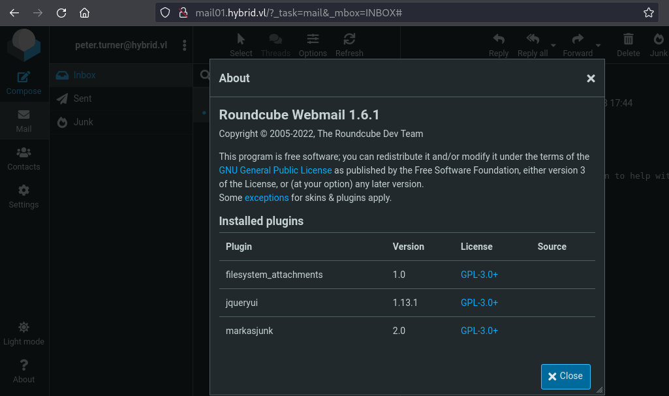Click the browser address bar URL
The width and height of the screenshot is (669, 396).
pyautogui.click(x=299, y=13)
